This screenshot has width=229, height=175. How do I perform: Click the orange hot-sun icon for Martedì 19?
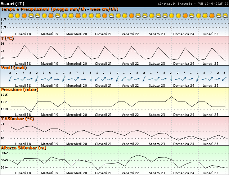[51, 15]
